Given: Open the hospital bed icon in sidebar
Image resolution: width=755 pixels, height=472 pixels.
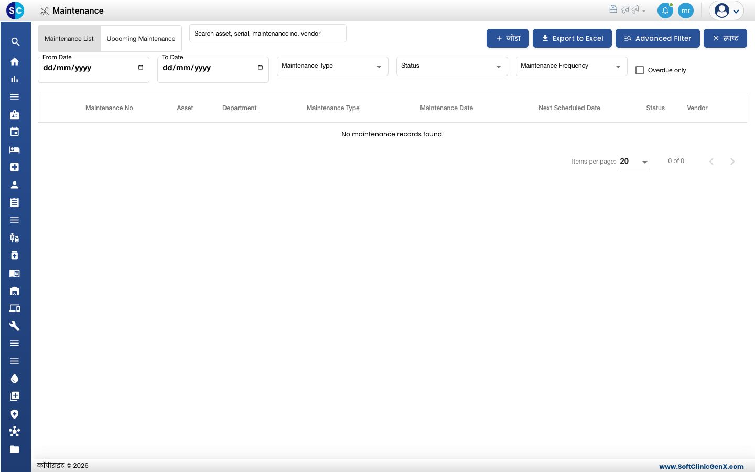Looking at the screenshot, I should (x=15, y=149).
